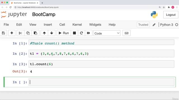This screenshot has width=179, height=100.
Task: Click the t1 tuple assignment cell
Action: (101, 54)
